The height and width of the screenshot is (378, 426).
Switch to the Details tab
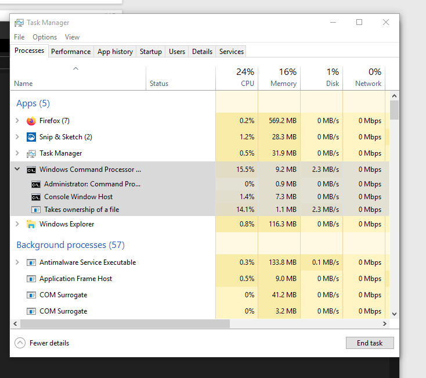pyautogui.click(x=202, y=52)
